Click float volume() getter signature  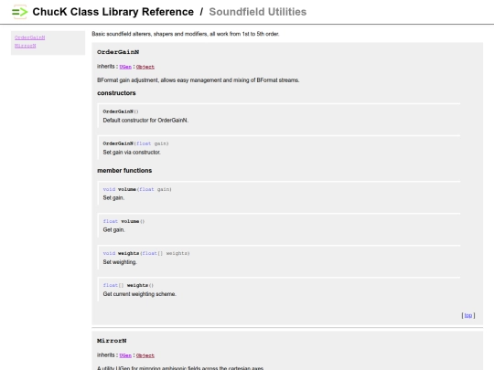coord(123,221)
